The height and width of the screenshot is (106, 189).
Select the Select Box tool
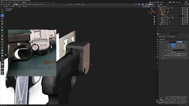point(2,9)
